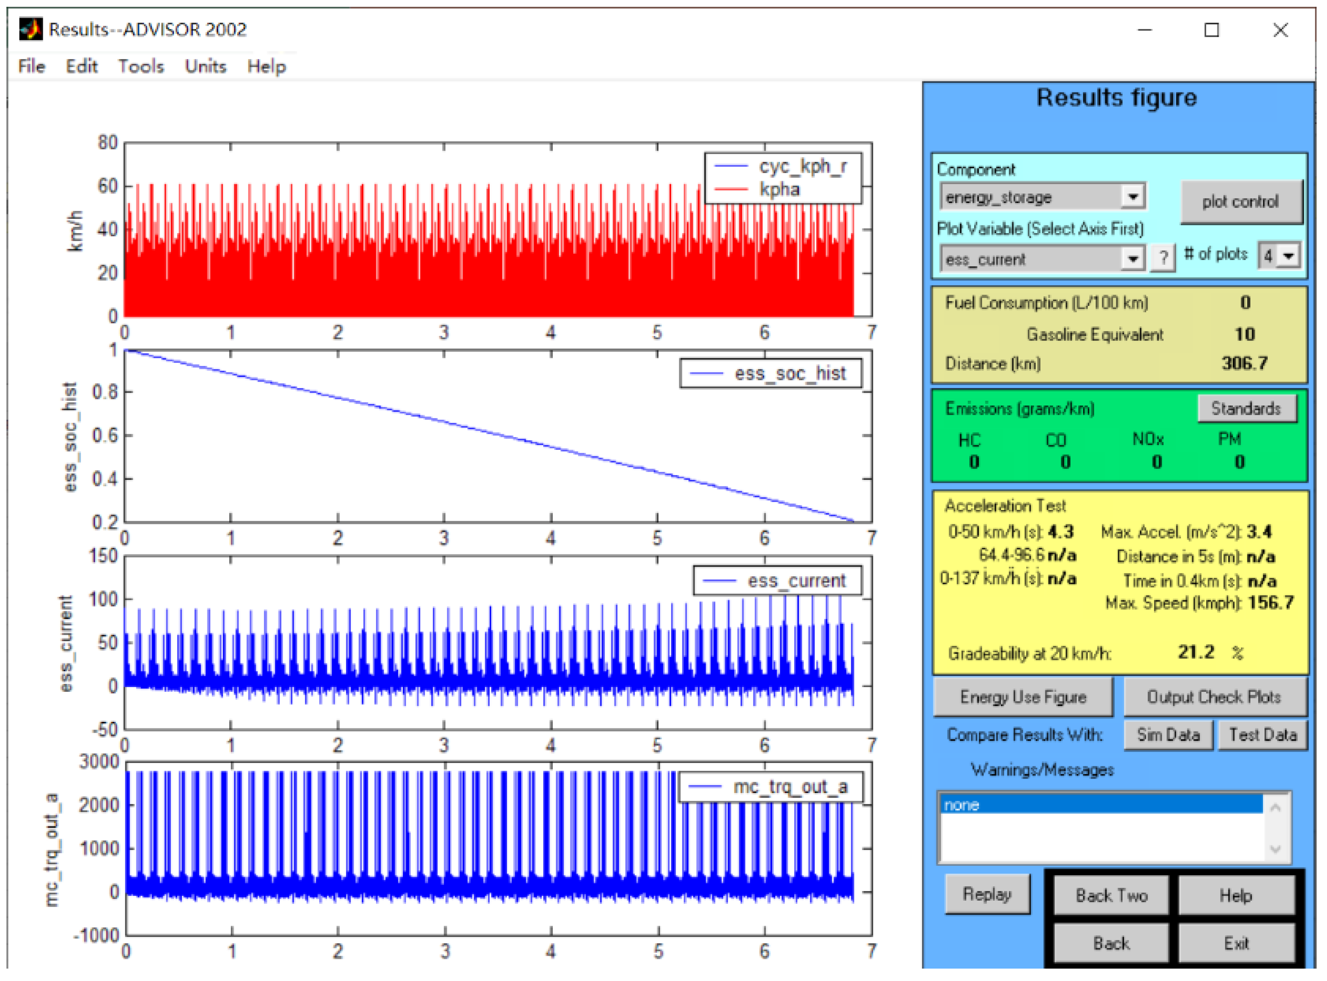Screen dimensions: 1327x981
Task: Open the Energy Use Figure
Action: point(1022,697)
